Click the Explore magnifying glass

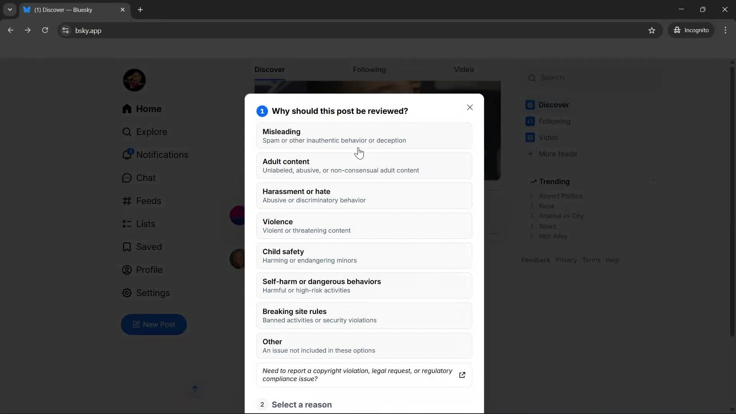(x=127, y=132)
